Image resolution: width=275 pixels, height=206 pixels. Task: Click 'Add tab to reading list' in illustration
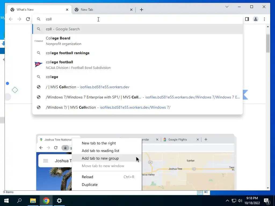click(100, 151)
